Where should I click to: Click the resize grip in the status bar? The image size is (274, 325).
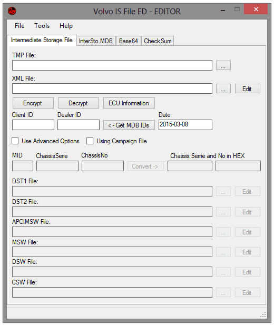click(x=263, y=314)
